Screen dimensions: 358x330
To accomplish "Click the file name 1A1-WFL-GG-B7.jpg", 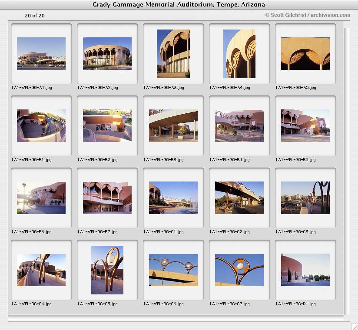I will pyautogui.click(x=97, y=232).
